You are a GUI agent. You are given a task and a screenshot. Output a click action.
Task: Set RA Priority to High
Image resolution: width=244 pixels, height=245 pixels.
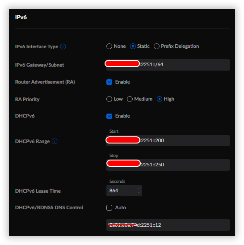pyautogui.click(x=160, y=99)
